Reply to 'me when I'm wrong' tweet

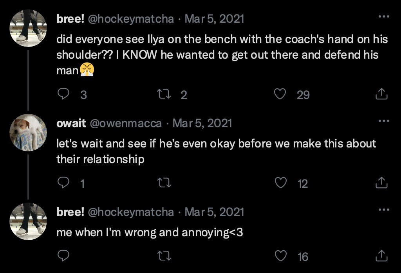pyautogui.click(x=63, y=256)
